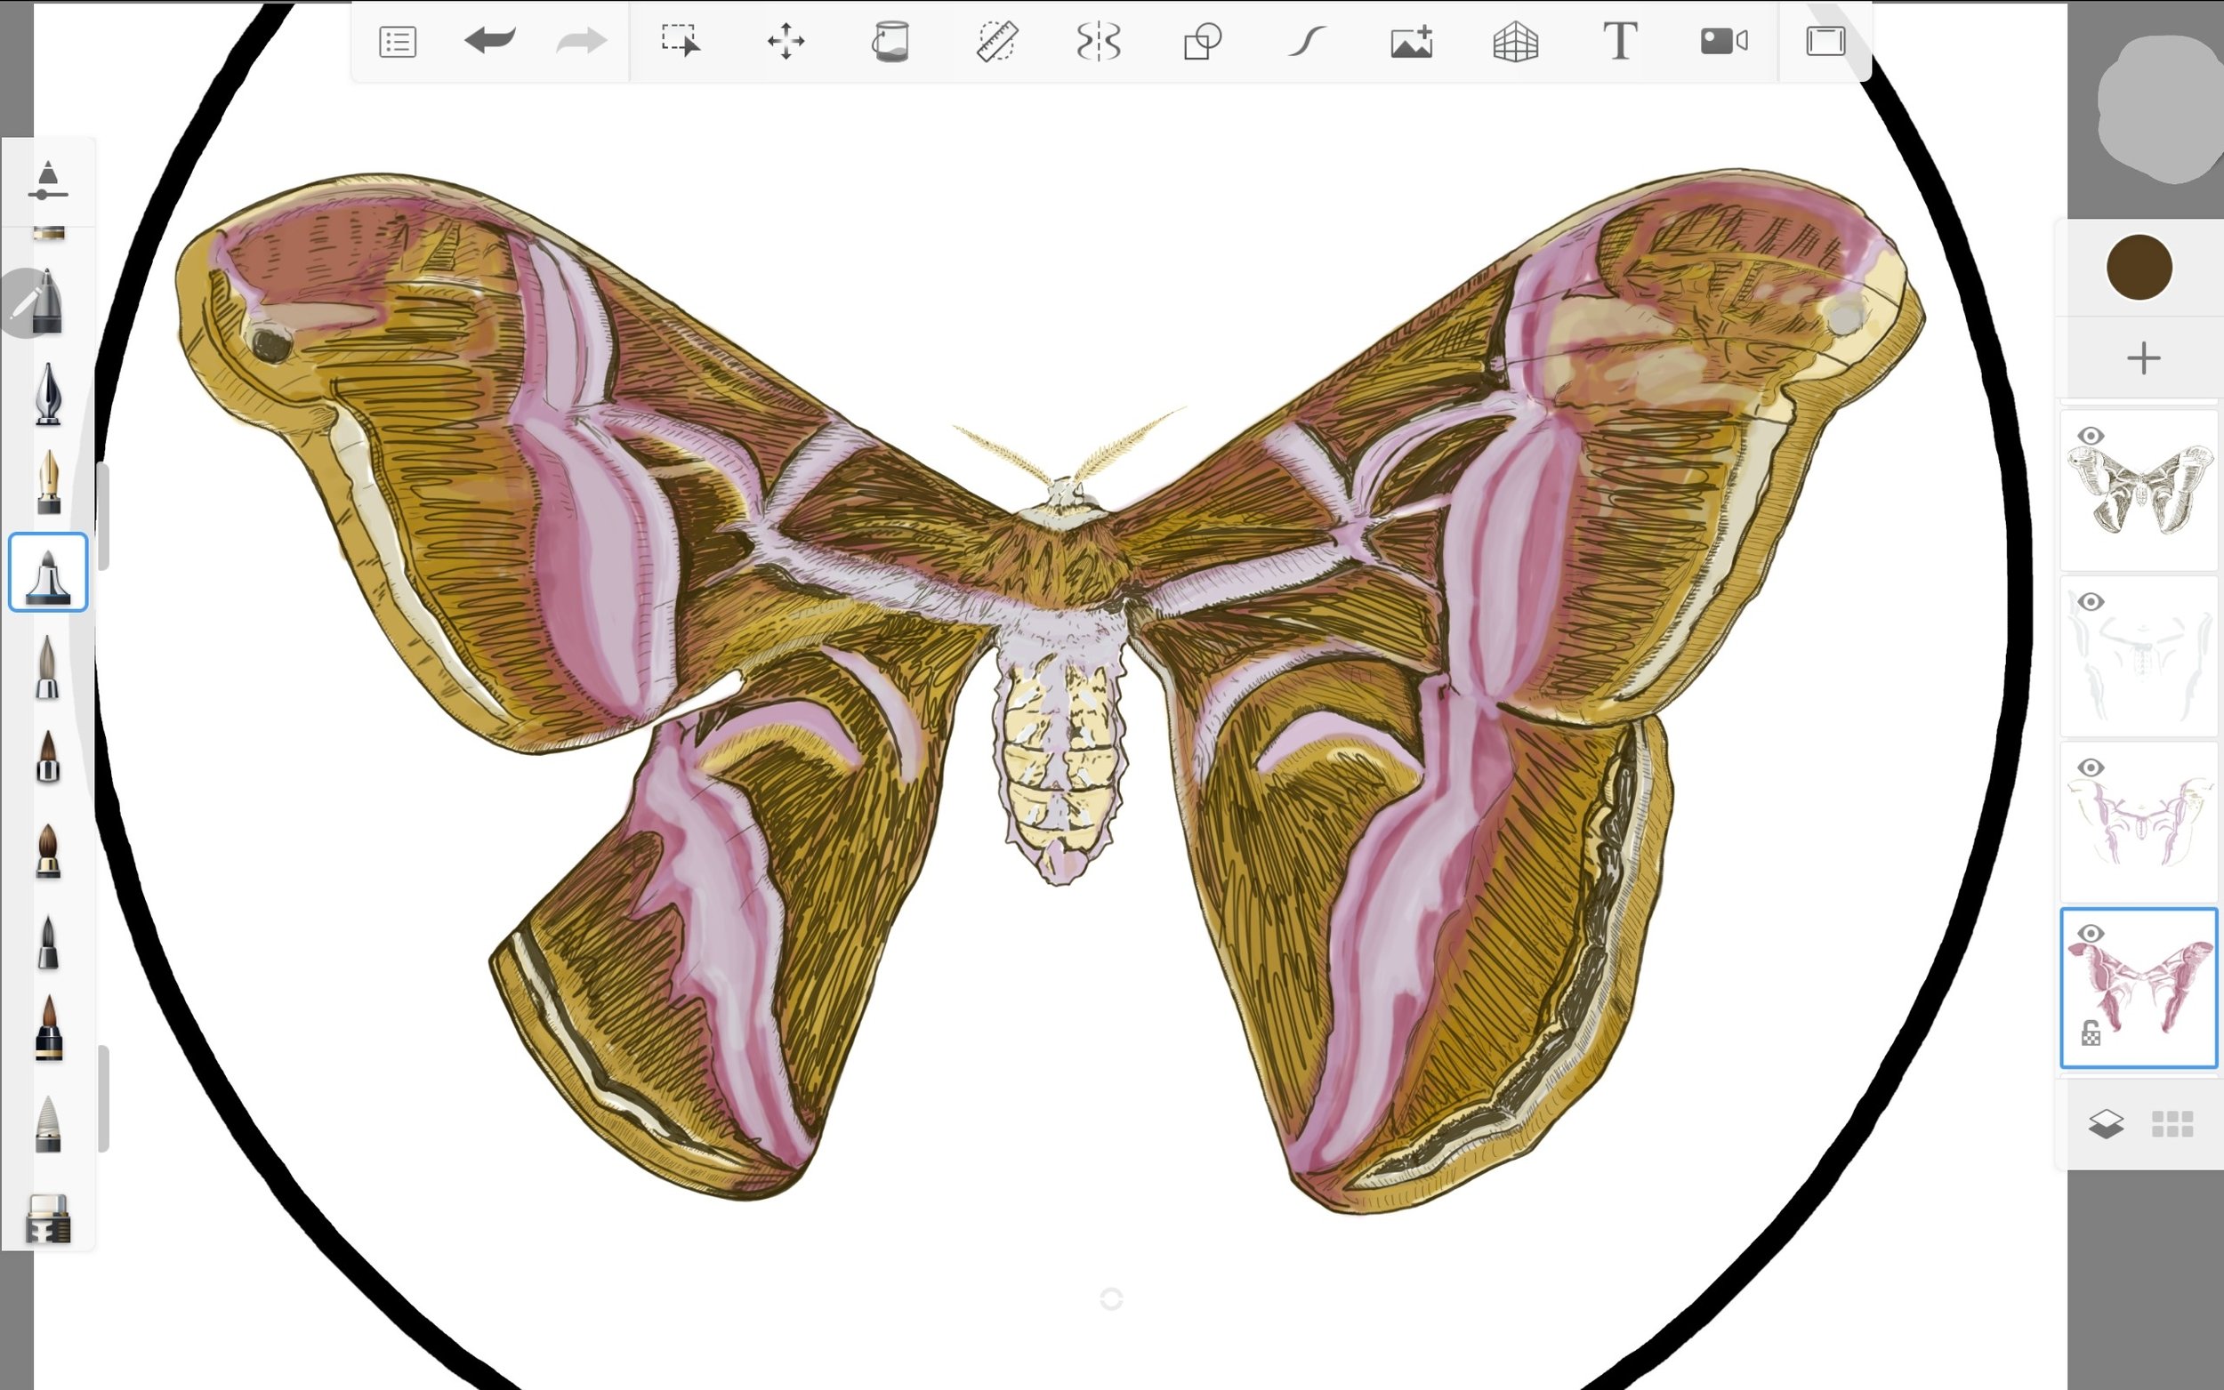Open the Draw Style shapes tool

pyautogui.click(x=1203, y=42)
